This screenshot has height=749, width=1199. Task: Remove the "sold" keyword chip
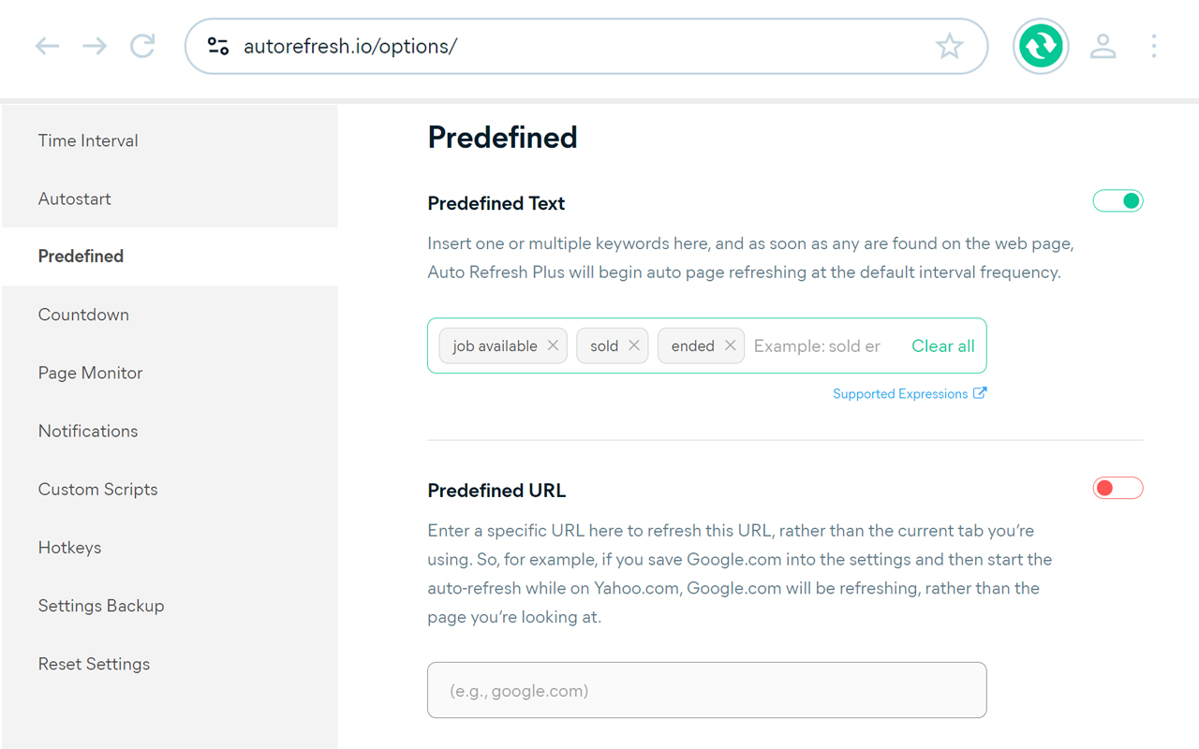[x=635, y=345]
